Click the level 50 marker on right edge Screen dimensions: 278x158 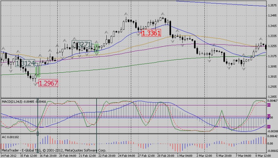pyautogui.click(x=269, y=116)
